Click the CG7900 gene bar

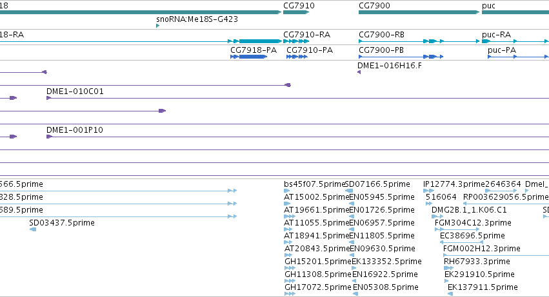[x=419, y=12]
